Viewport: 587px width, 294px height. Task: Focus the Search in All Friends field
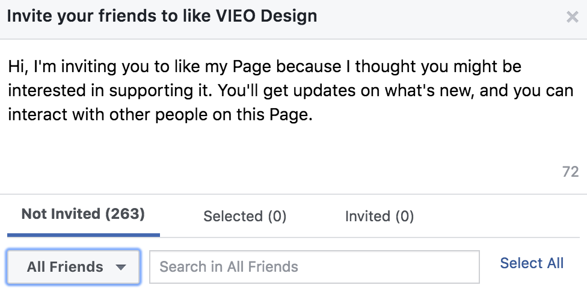click(x=315, y=267)
